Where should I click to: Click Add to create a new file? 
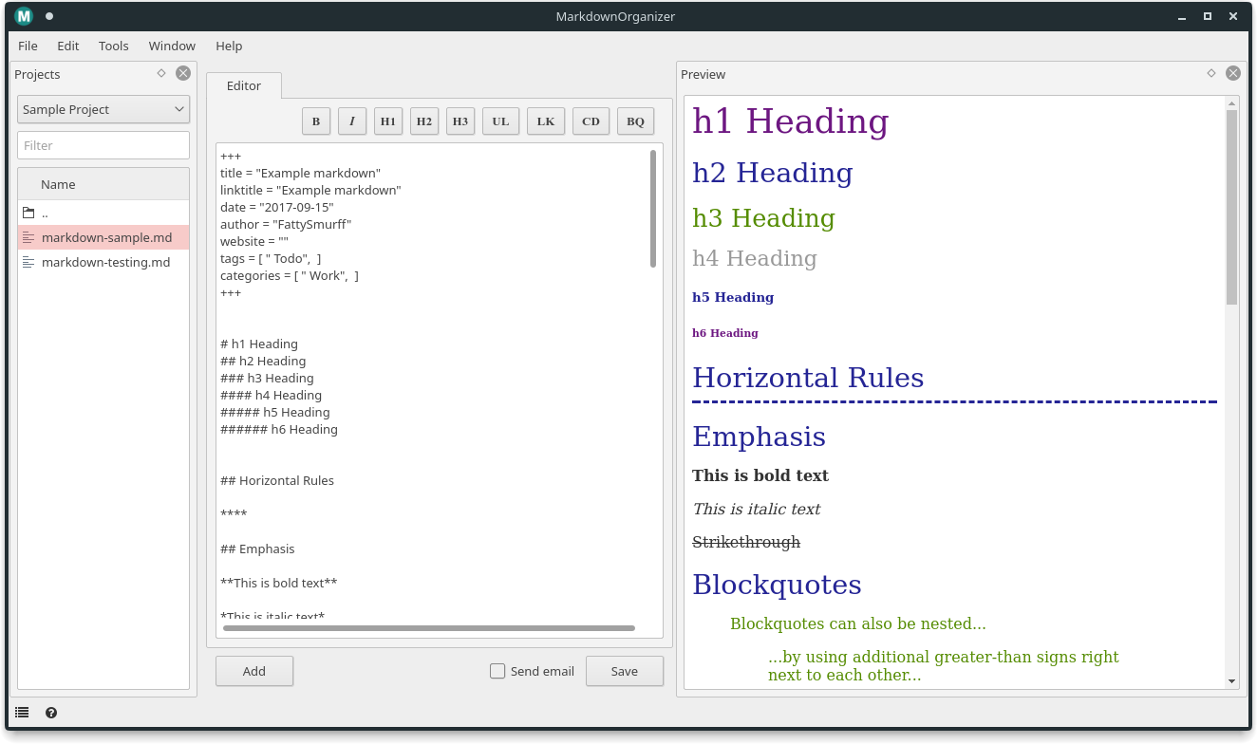(x=253, y=671)
